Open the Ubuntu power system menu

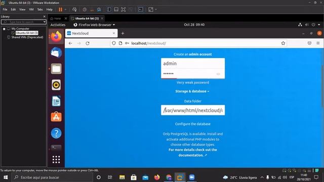pos(313,25)
